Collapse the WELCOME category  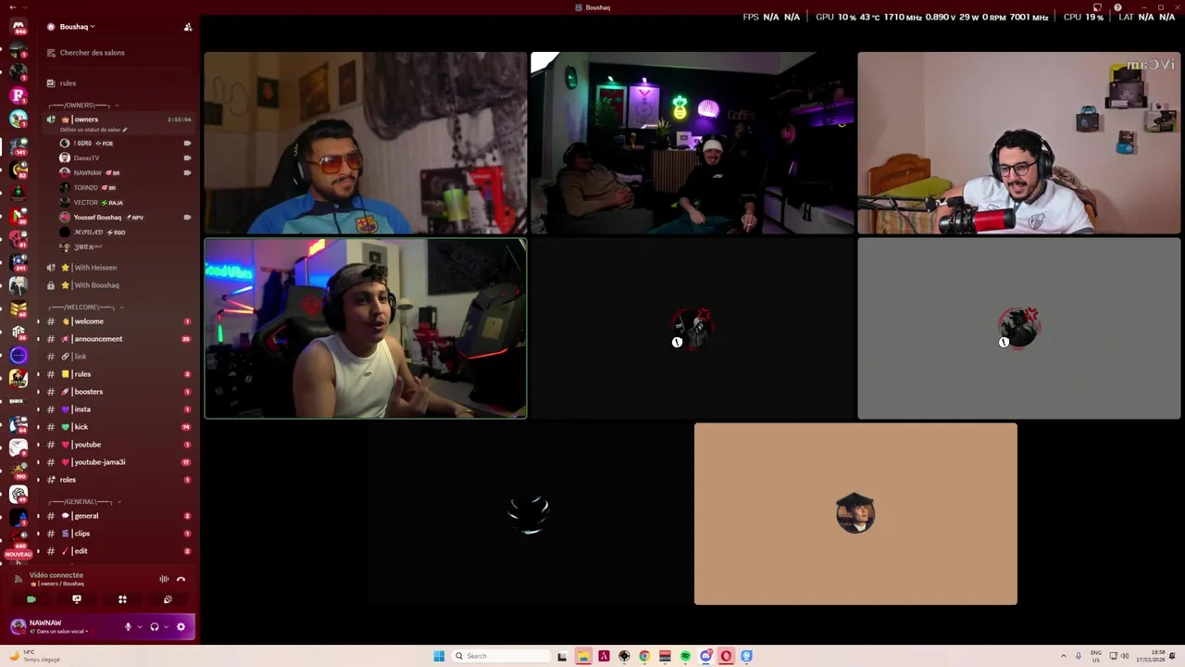(x=87, y=308)
